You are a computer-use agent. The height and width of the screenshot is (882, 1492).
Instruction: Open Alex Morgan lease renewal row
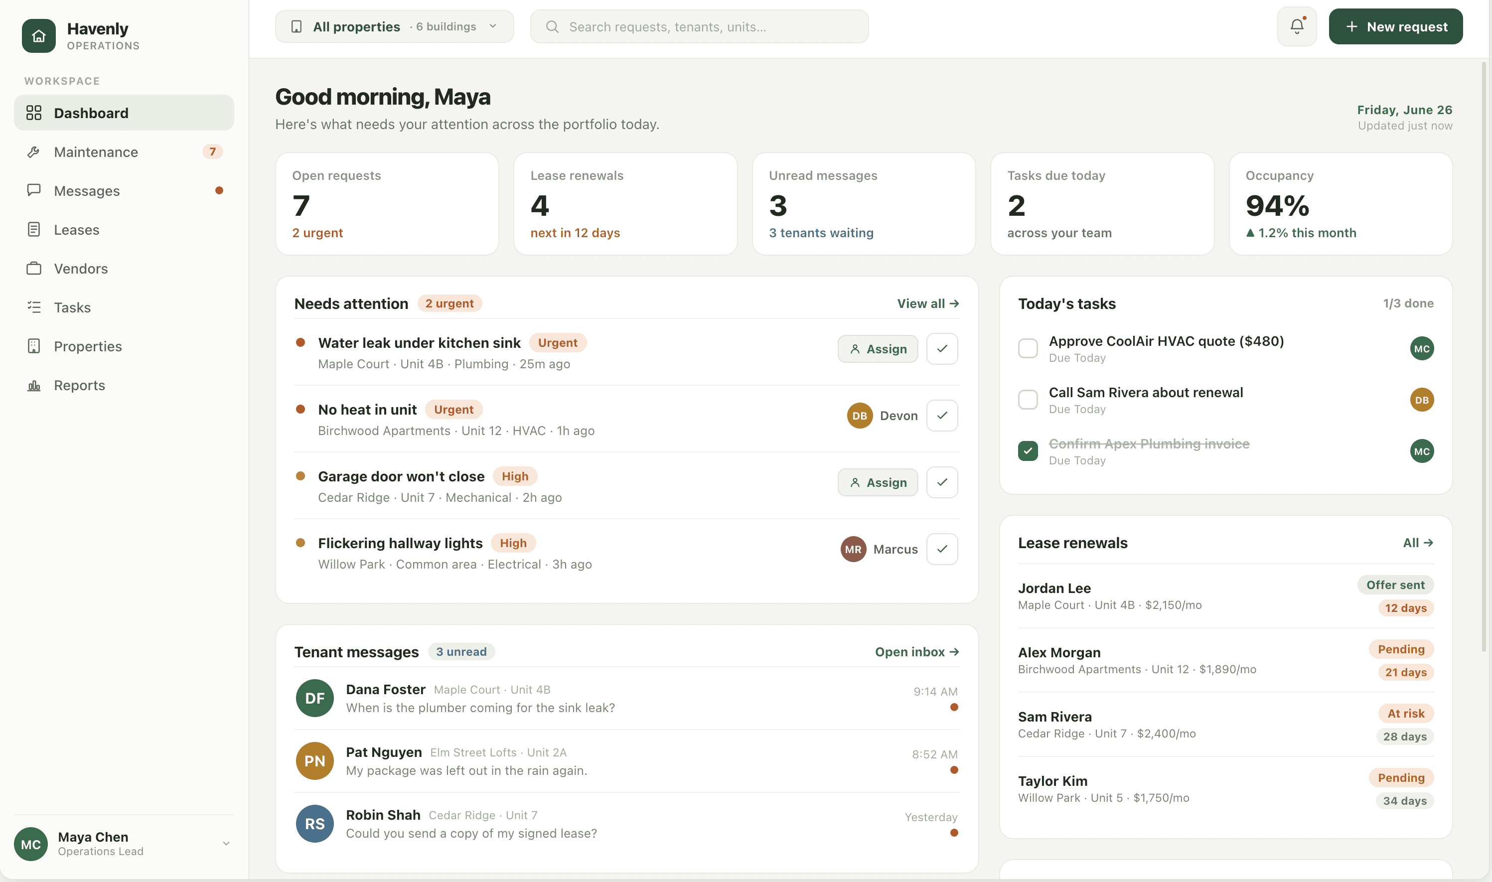pos(1225,660)
